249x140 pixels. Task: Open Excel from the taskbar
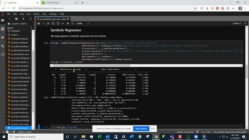[x=100, y=136]
